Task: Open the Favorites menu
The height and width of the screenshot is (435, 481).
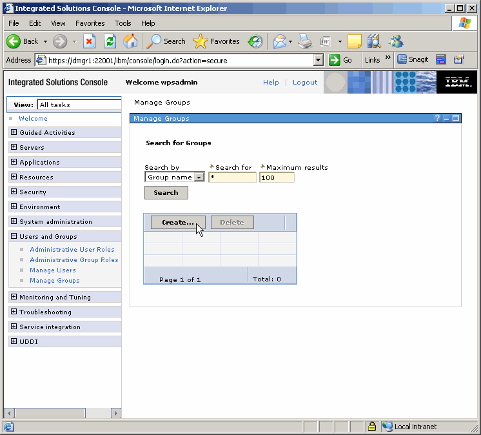Action: click(90, 23)
